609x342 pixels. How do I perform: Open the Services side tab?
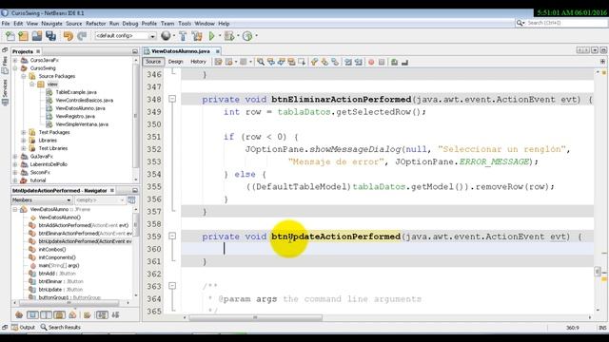click(x=5, y=91)
